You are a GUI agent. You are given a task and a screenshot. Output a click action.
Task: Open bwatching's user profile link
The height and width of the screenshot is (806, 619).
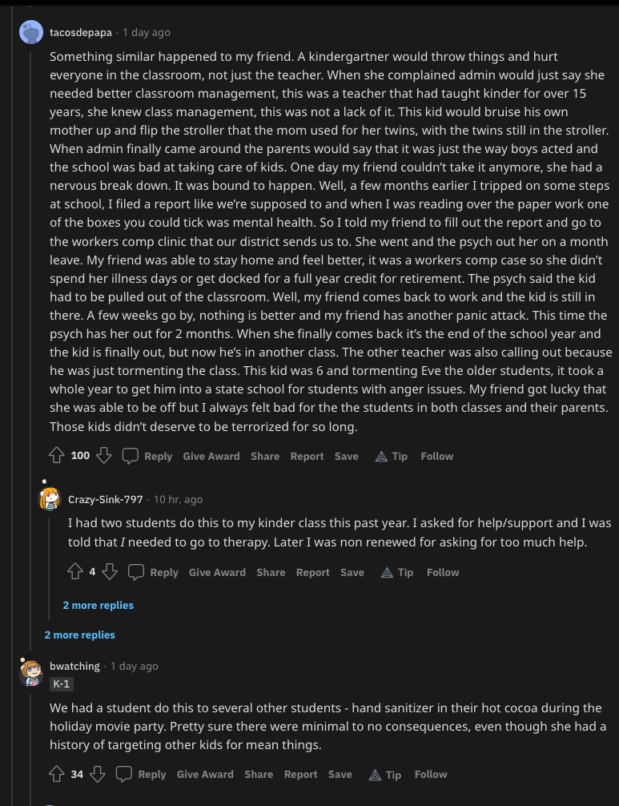click(x=74, y=666)
